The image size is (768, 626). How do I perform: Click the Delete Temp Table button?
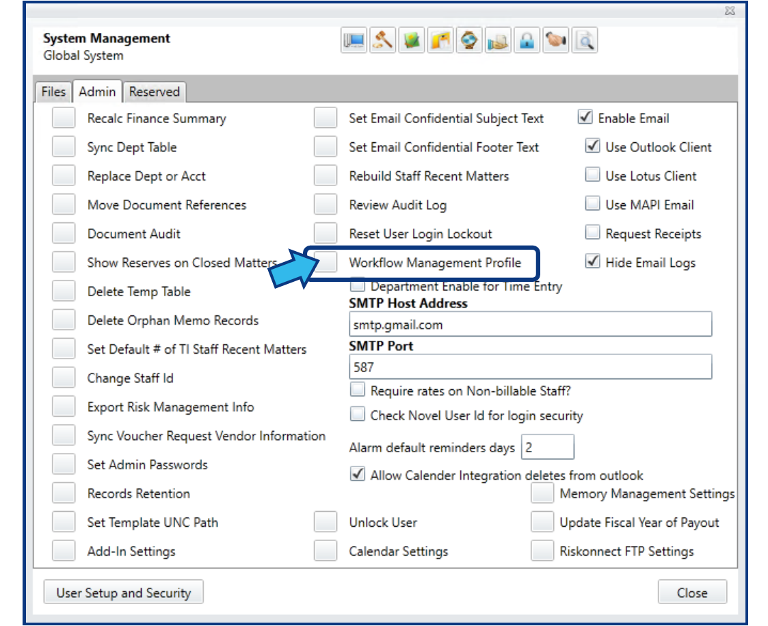click(x=64, y=291)
